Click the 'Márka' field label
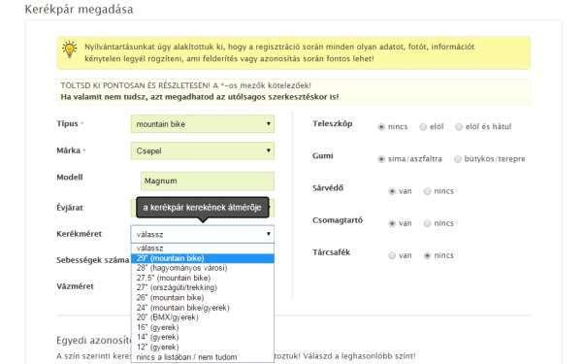This screenshot has height=364, width=585. coord(69,150)
